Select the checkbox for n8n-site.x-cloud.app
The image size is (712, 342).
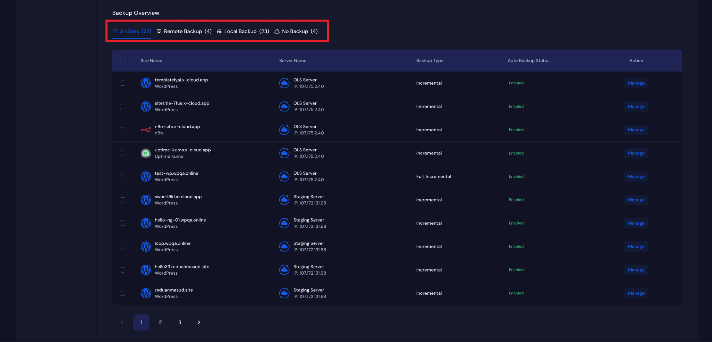pos(123,130)
